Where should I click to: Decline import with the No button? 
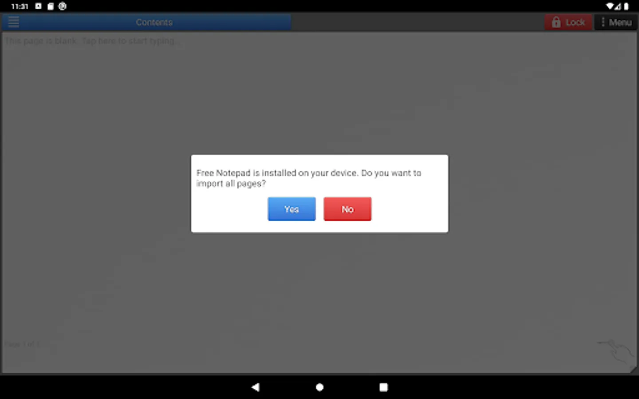click(x=347, y=209)
